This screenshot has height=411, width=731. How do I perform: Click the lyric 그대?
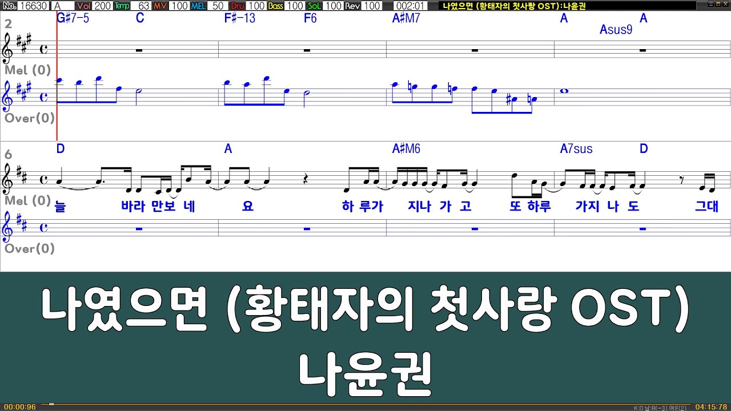pyautogui.click(x=706, y=206)
